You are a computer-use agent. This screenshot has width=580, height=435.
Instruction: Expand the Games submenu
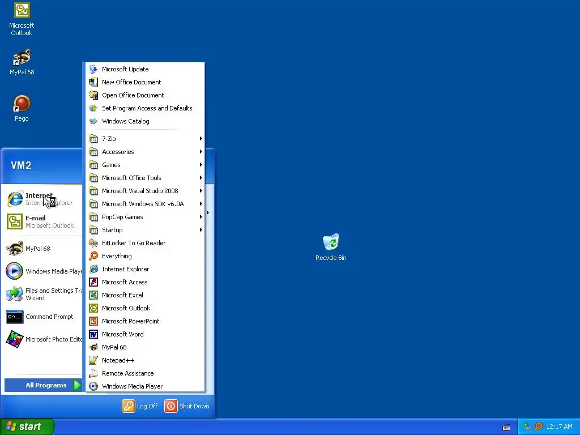(145, 165)
